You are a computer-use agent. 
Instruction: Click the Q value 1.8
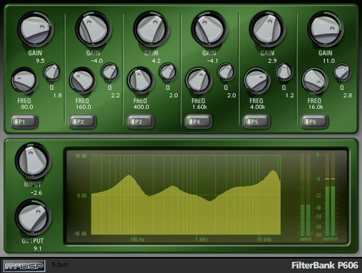click(x=57, y=95)
